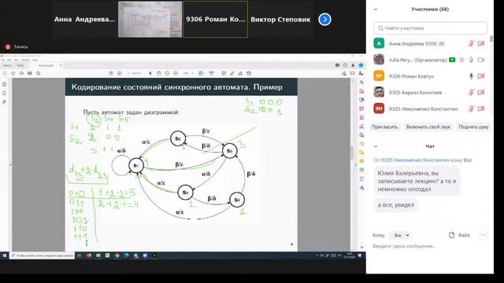Image resolution: width=504 pixels, height=283 pixels.
Task: Click Julia's recording status circle icon
Action: click(x=462, y=60)
